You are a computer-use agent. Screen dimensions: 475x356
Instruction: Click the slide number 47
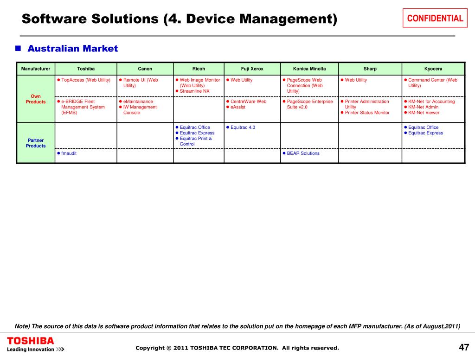click(464, 347)
